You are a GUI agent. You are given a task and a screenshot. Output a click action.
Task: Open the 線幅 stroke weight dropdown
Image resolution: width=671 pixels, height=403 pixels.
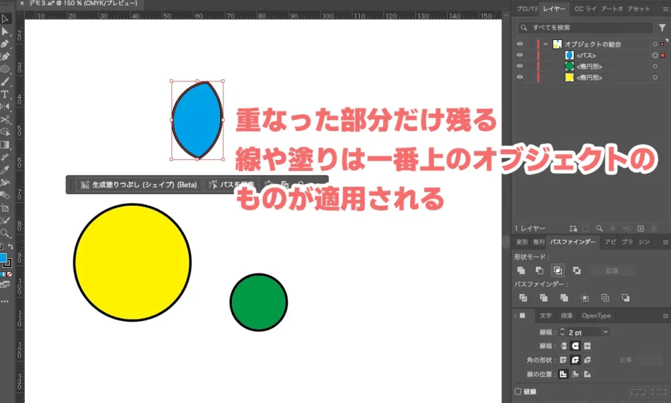[x=605, y=332]
